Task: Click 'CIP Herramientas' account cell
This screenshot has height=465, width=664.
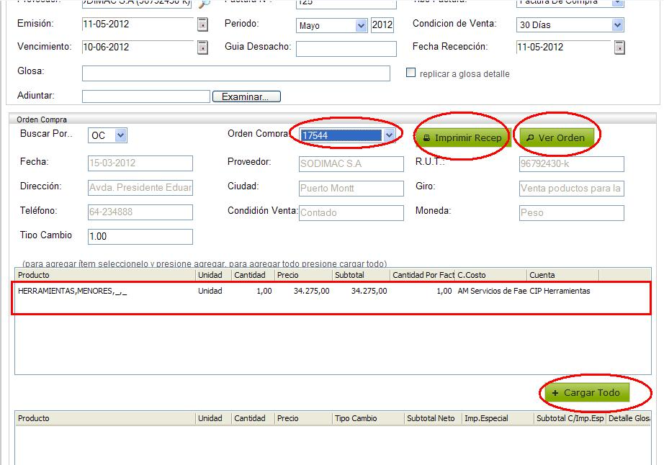Action: click(x=560, y=291)
